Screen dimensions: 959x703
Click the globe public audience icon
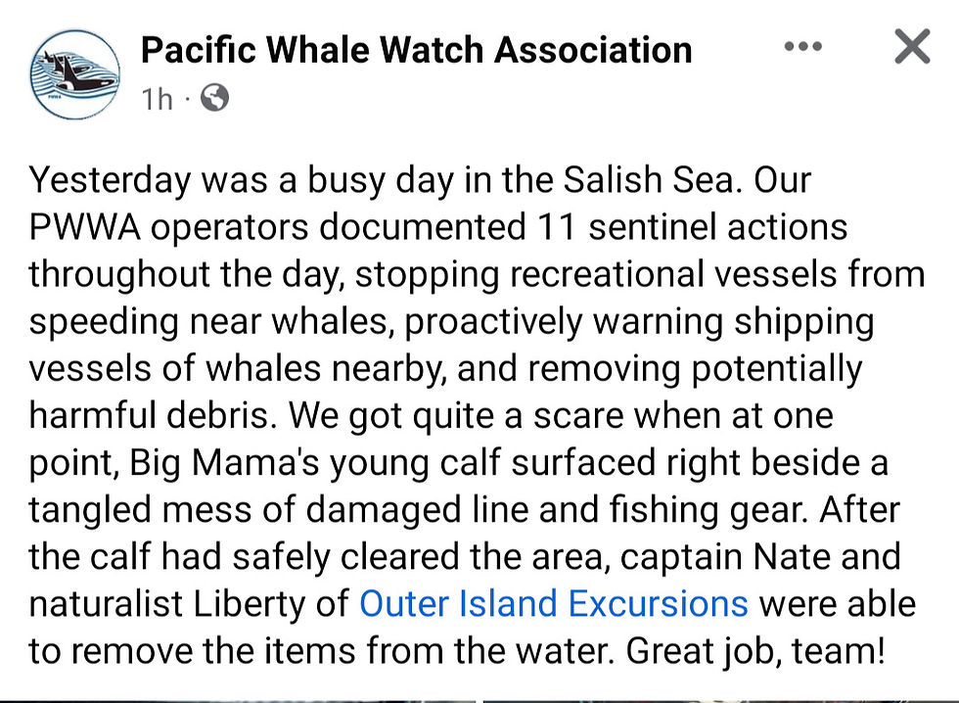click(213, 97)
